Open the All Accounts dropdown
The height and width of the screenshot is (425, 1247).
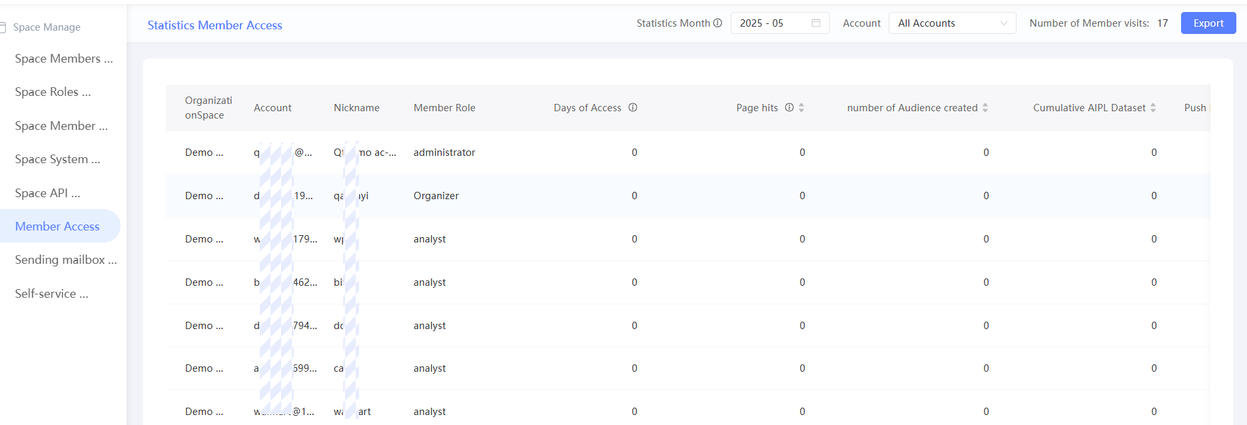point(952,23)
